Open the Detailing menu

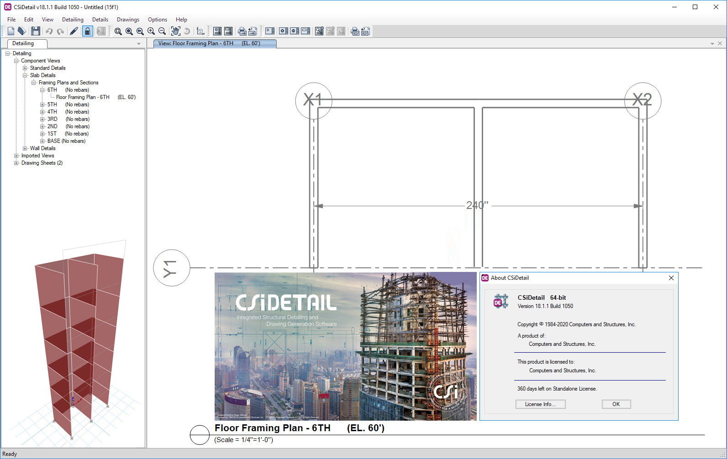[73, 20]
